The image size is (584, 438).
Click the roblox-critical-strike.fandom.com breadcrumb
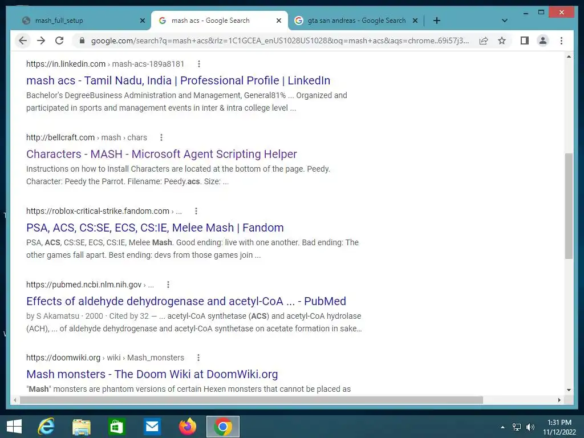click(x=104, y=211)
